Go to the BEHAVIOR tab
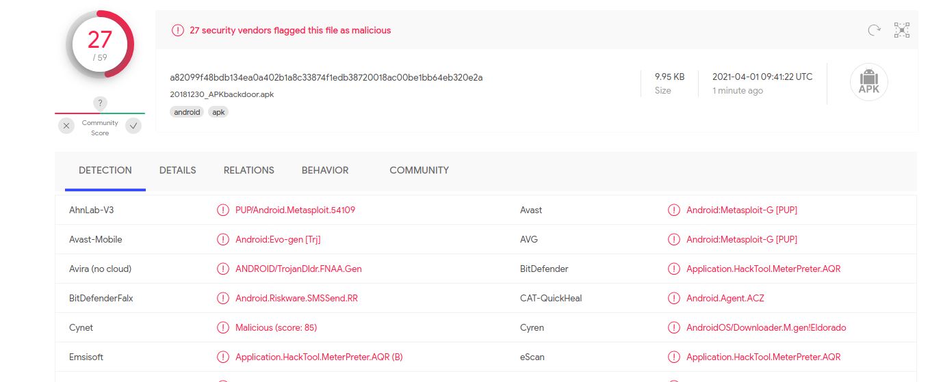Screen dimensions: 943x382 (x=325, y=170)
